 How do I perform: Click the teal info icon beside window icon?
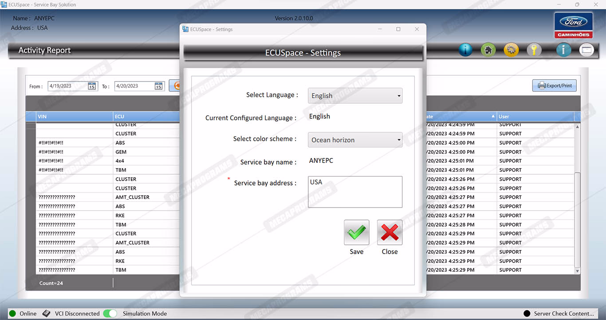pos(563,50)
